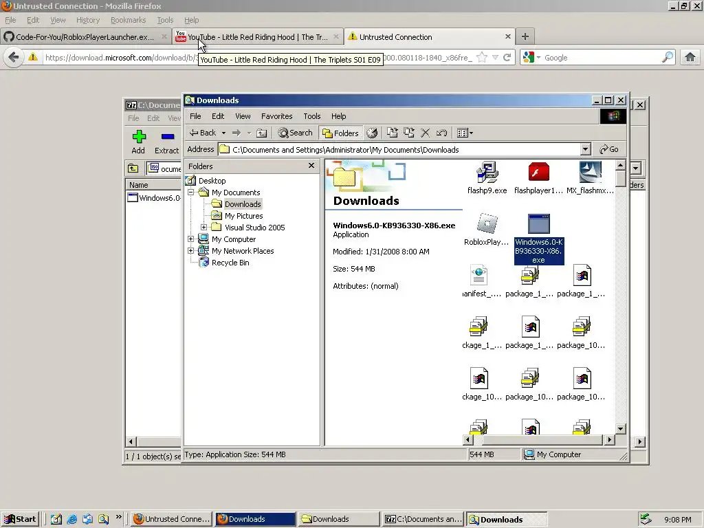This screenshot has width=704, height=528.
Task: Open Favorites menu in Downloads window
Action: tap(276, 116)
